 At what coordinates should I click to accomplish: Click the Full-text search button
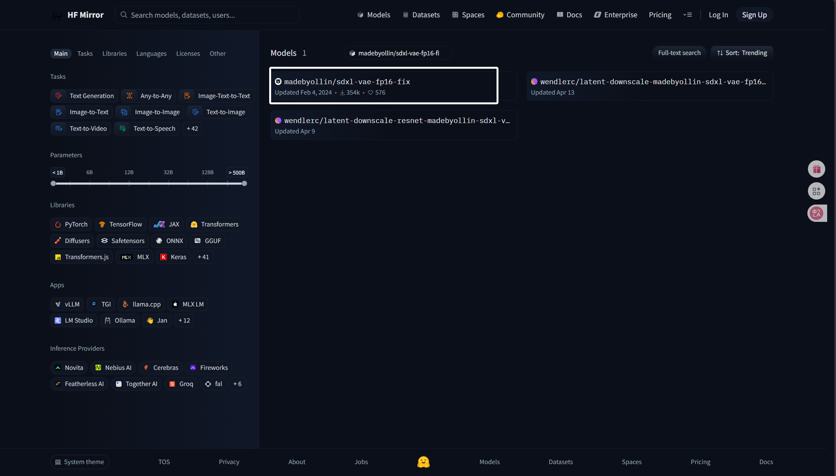(x=679, y=53)
